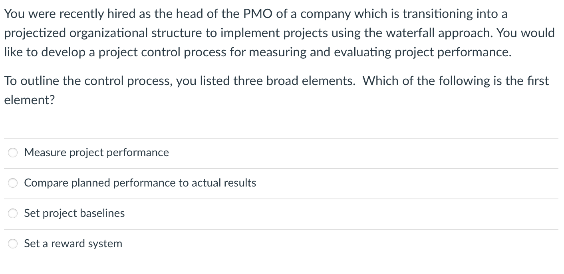Click the text 'Compare planned performance to actual results'
This screenshot has height=274, width=564.
pyautogui.click(x=140, y=183)
